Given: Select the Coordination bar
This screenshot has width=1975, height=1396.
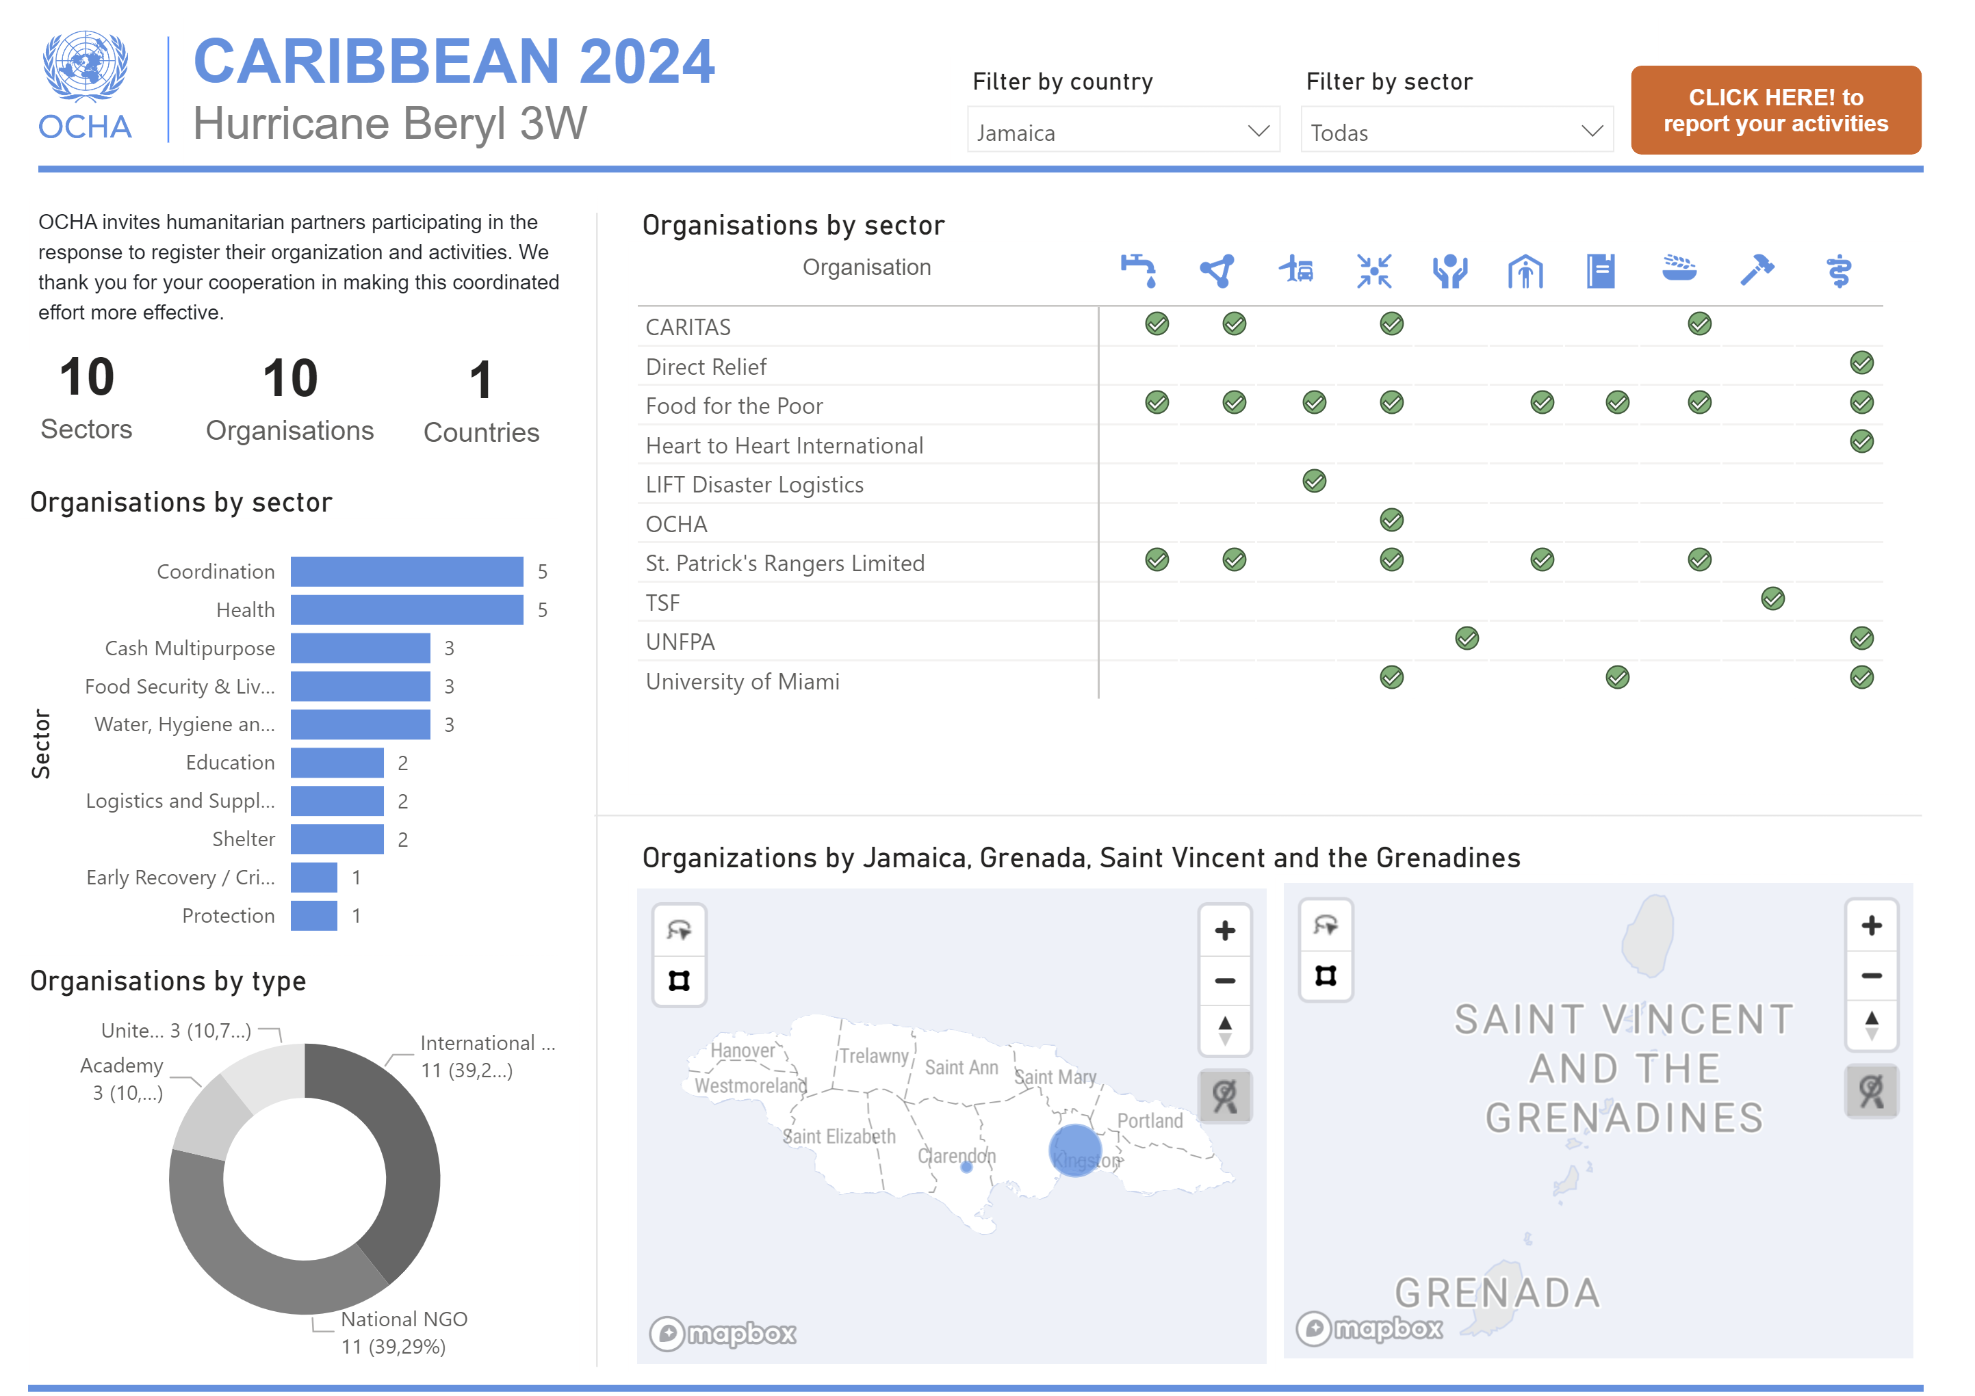Looking at the screenshot, I should coord(407,572).
